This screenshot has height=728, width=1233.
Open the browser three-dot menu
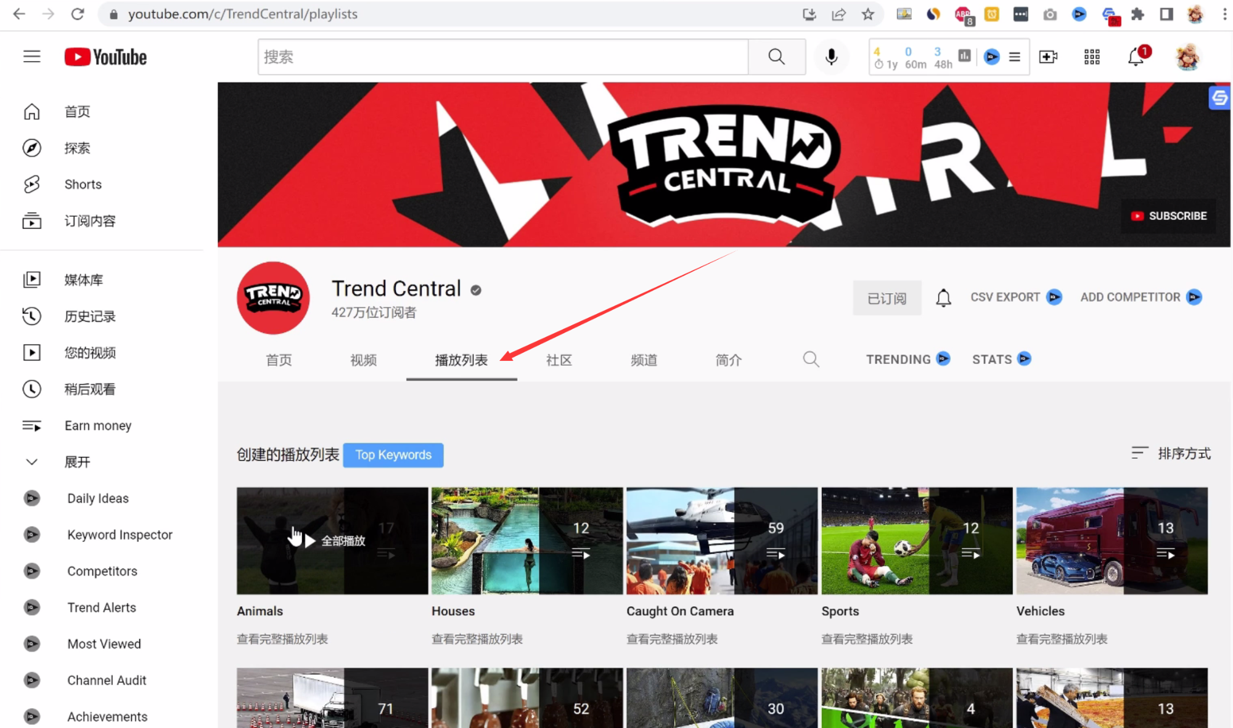(1224, 14)
